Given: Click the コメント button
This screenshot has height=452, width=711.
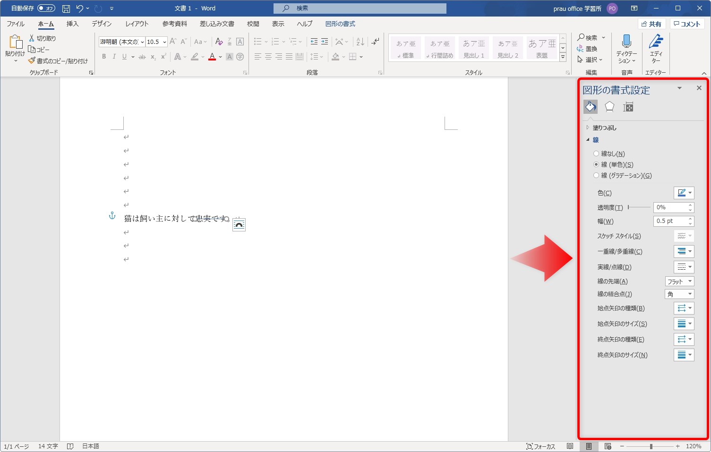Looking at the screenshot, I should [x=687, y=24].
